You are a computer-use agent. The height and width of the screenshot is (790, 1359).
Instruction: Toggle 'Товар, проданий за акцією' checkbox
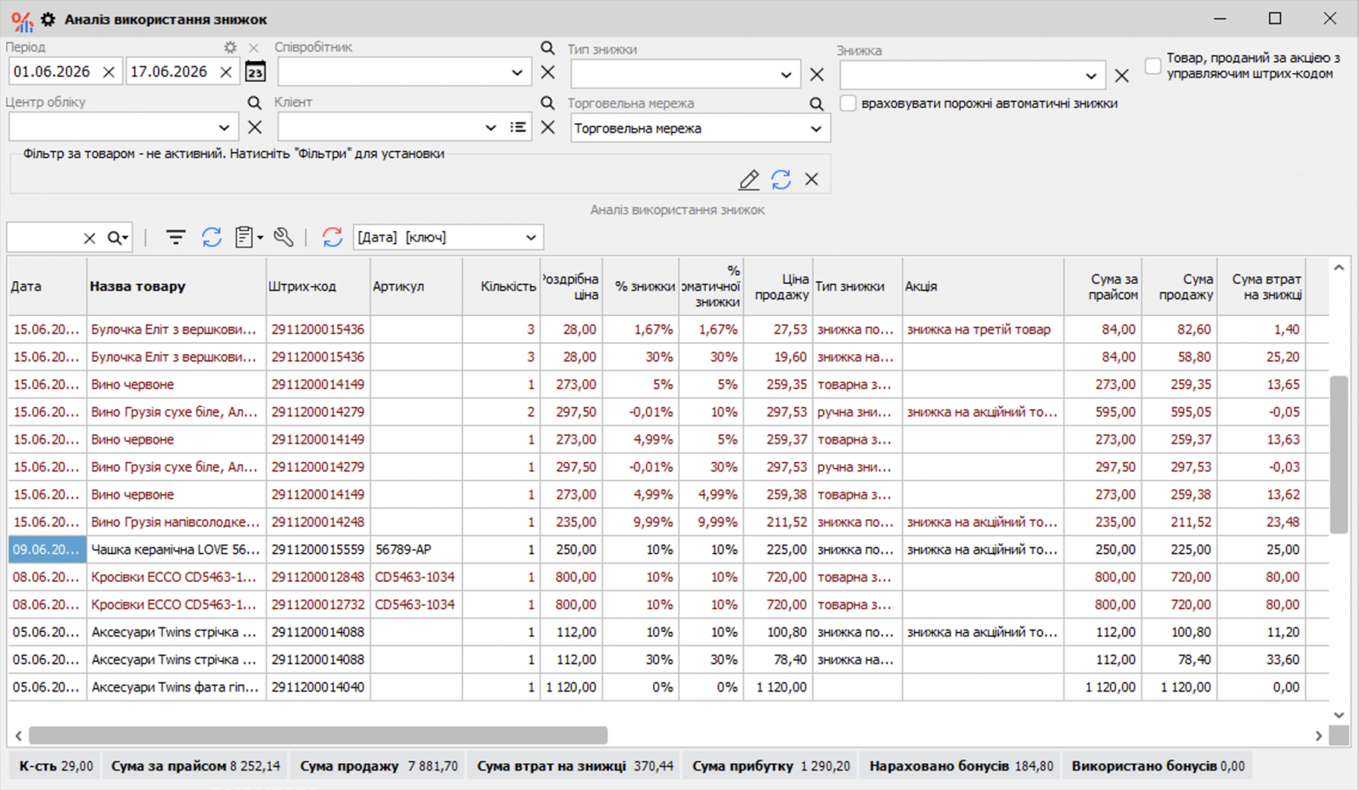click(x=1153, y=65)
